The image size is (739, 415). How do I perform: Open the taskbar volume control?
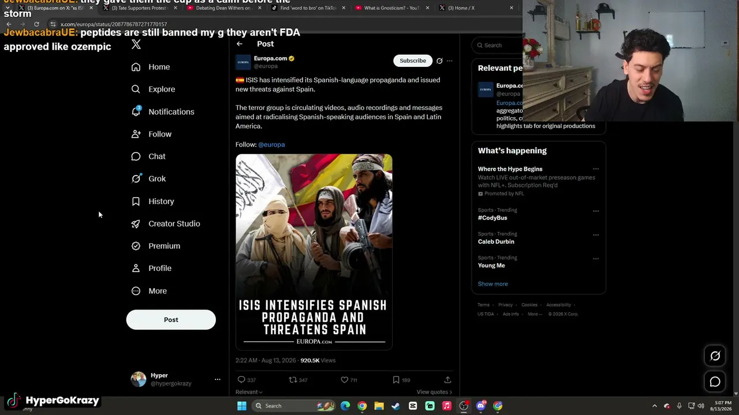coord(701,406)
